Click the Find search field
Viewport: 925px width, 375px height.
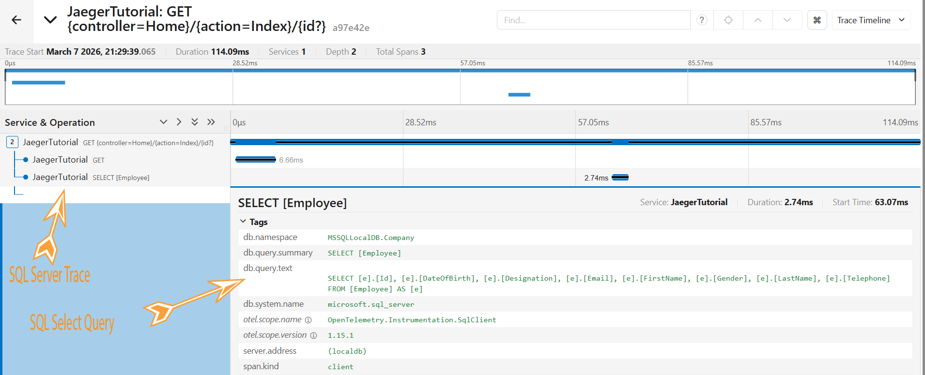point(593,20)
